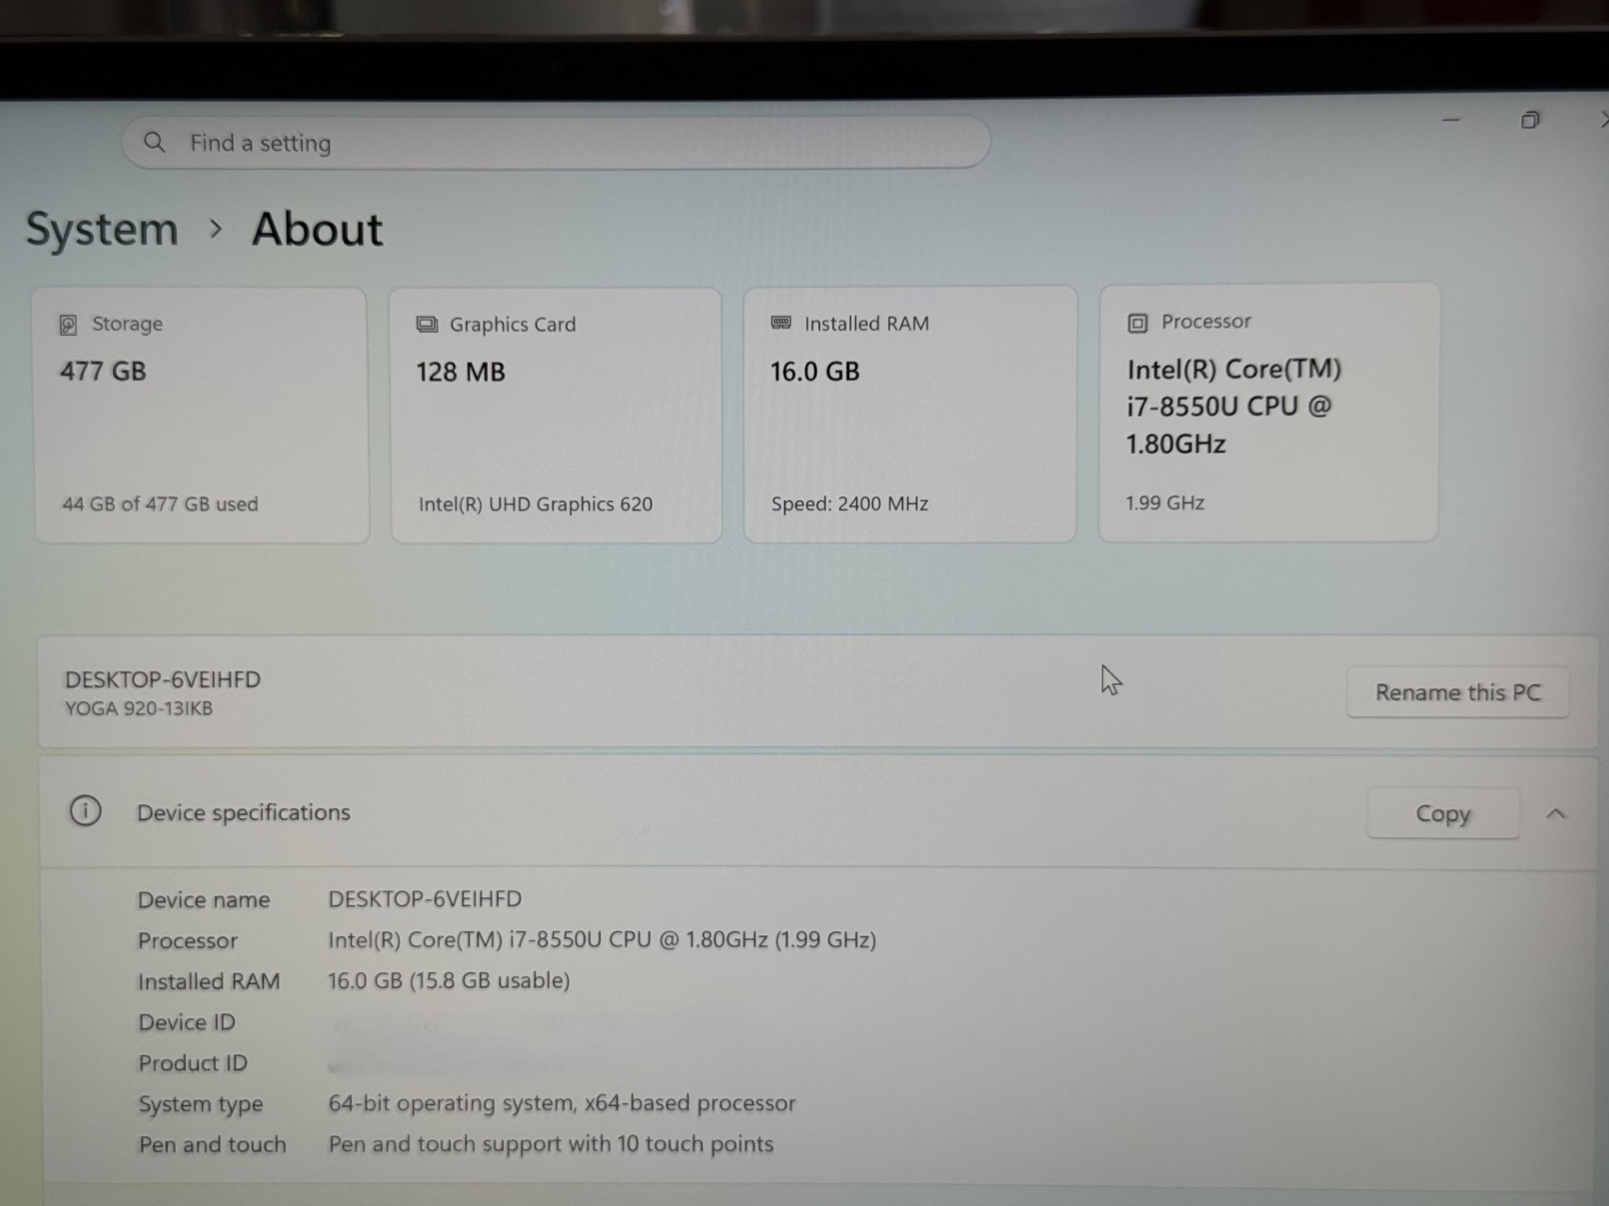The height and width of the screenshot is (1206, 1609).
Task: Click the Device specifications heading
Action: [x=244, y=813]
